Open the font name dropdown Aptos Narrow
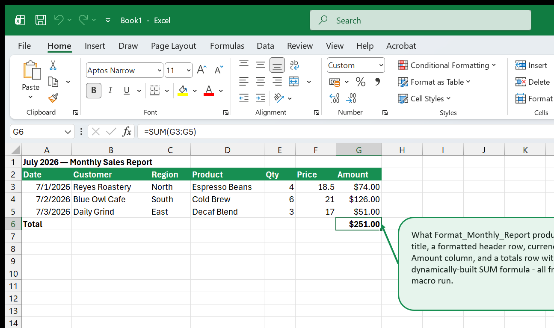 pos(160,71)
